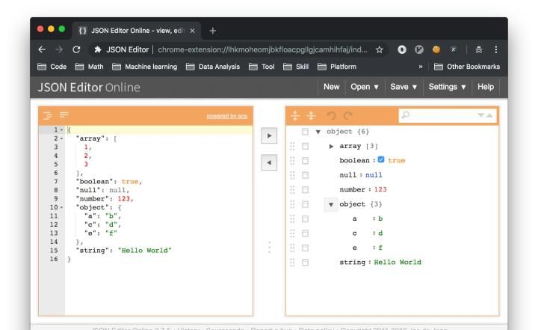Click the redo icon in tree panel
Screen dimensions: 538x330
click(347, 116)
